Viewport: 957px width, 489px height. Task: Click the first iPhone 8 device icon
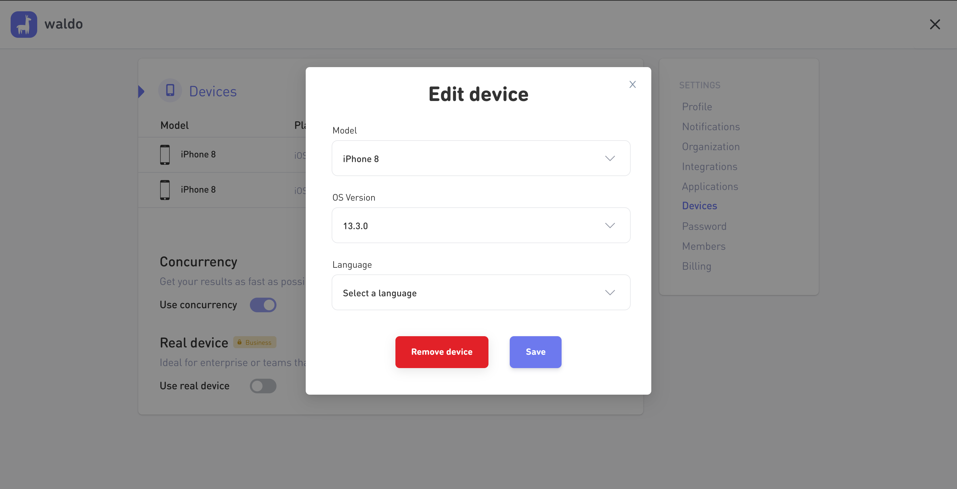coord(165,154)
